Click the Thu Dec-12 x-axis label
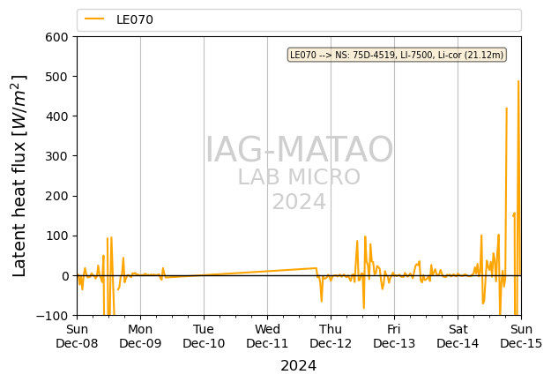Screen dimensions: 551x382 pos(331,336)
